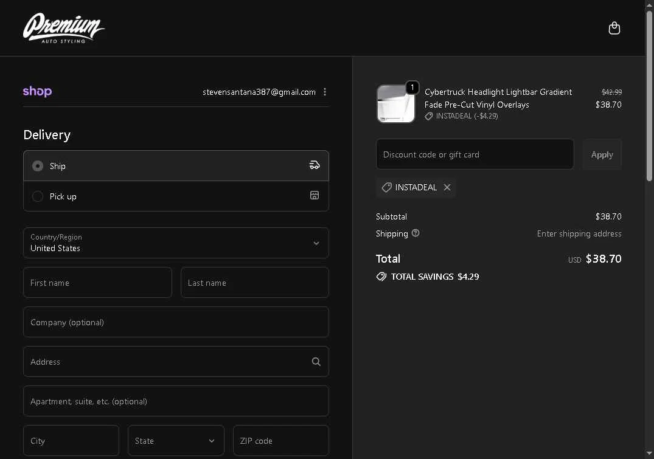Focus the First name field

[x=97, y=282]
